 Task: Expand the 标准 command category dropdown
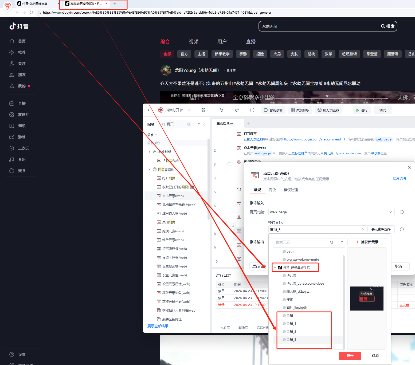pyautogui.click(x=152, y=135)
